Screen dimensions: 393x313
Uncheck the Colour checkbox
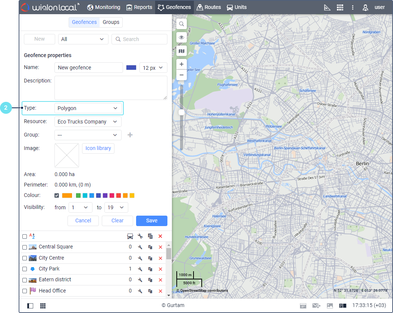pos(57,195)
